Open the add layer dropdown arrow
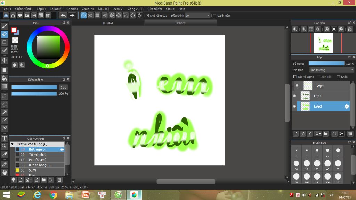The image size is (356, 200). pyautogui.click(x=320, y=134)
